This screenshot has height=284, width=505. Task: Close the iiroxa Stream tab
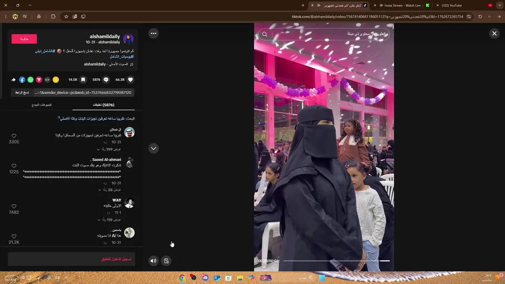[375, 6]
